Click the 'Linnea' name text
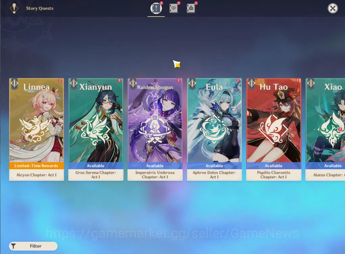Screen dimensions: 345x254 (x=37, y=87)
